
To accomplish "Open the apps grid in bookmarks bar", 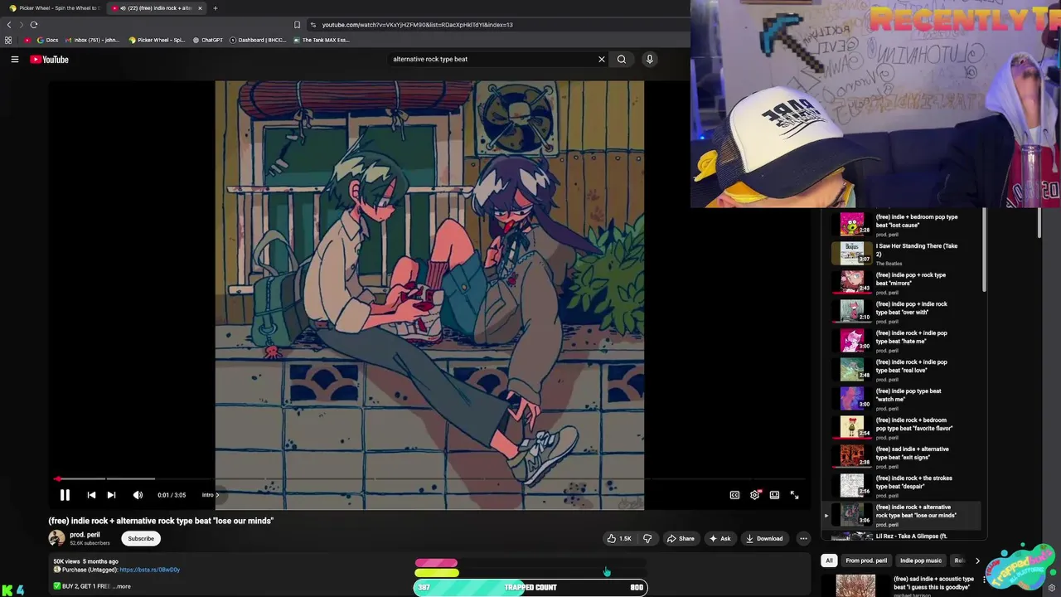I will pos(8,40).
